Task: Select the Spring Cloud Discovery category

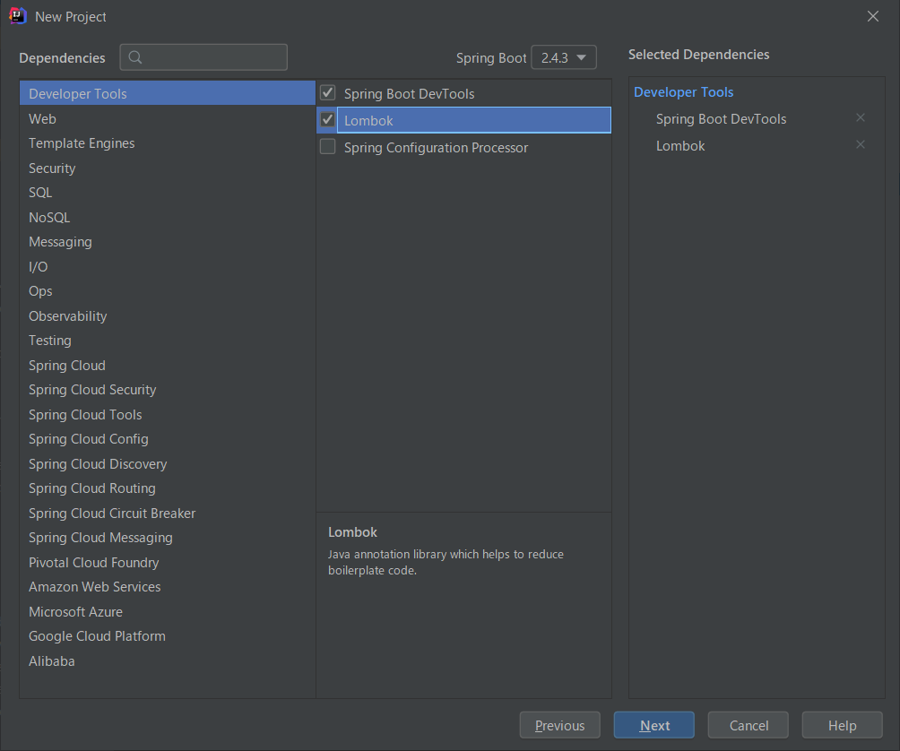Action: 168,464
